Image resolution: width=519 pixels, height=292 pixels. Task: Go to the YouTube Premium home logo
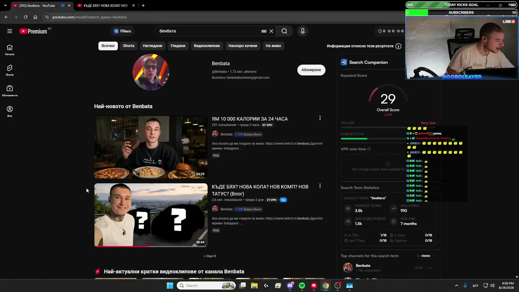pos(33,31)
